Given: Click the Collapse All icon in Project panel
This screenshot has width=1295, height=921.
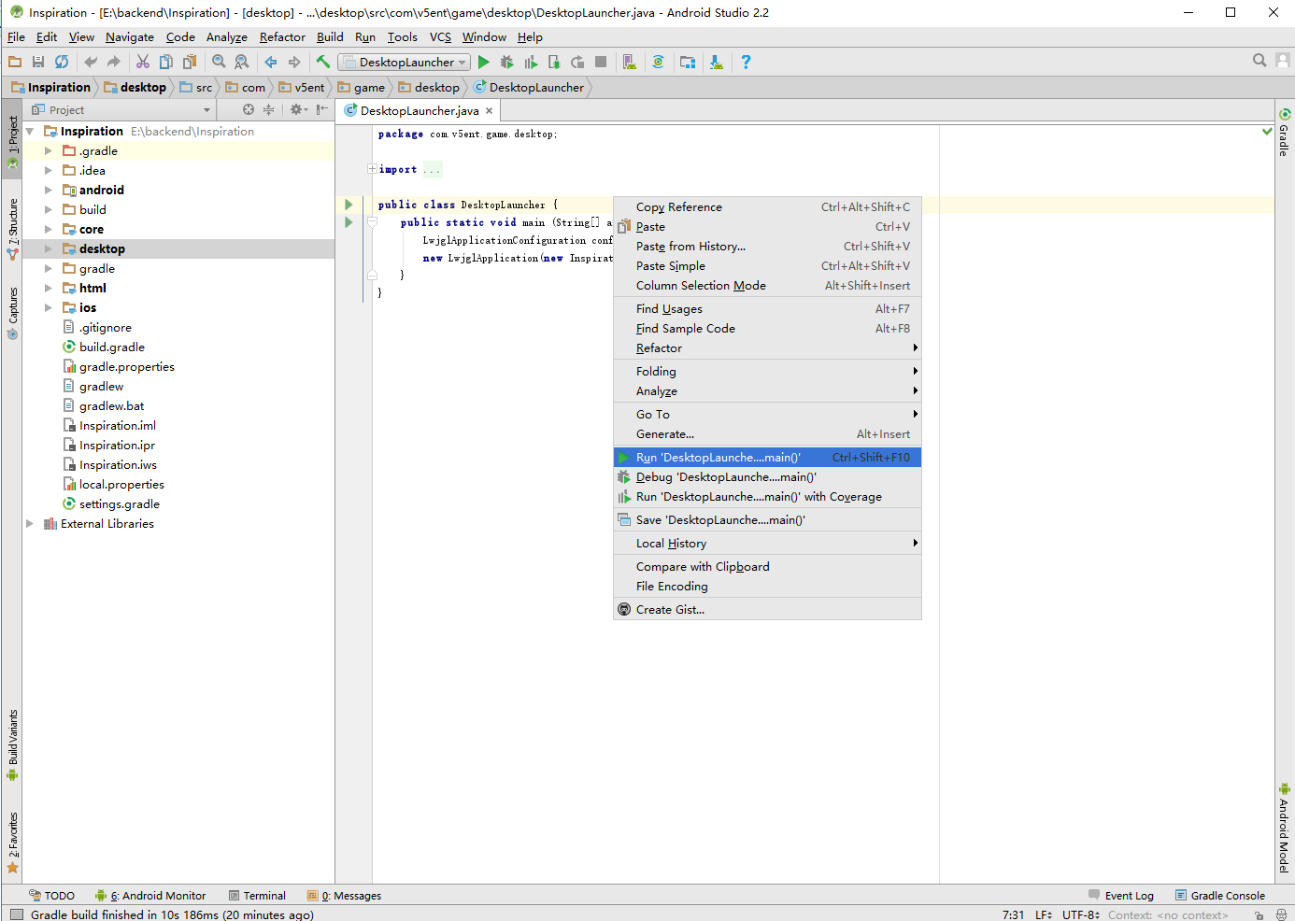Looking at the screenshot, I should (269, 109).
